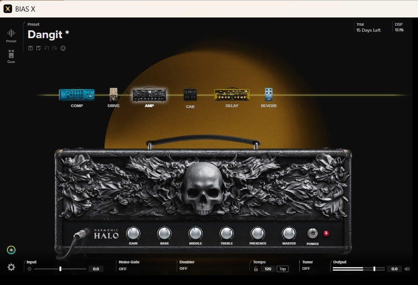
Task: Select the COMP rack unit in chain
Action: pyautogui.click(x=77, y=95)
